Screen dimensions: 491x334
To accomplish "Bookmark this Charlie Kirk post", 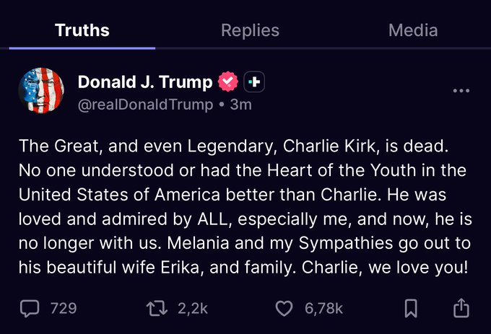I will [x=411, y=309].
